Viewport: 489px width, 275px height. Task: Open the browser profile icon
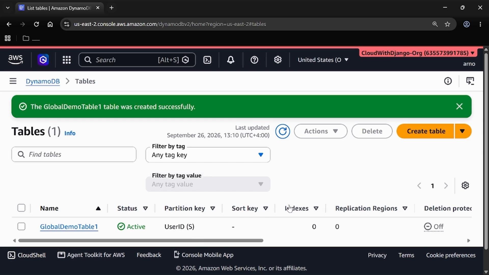tap(467, 24)
